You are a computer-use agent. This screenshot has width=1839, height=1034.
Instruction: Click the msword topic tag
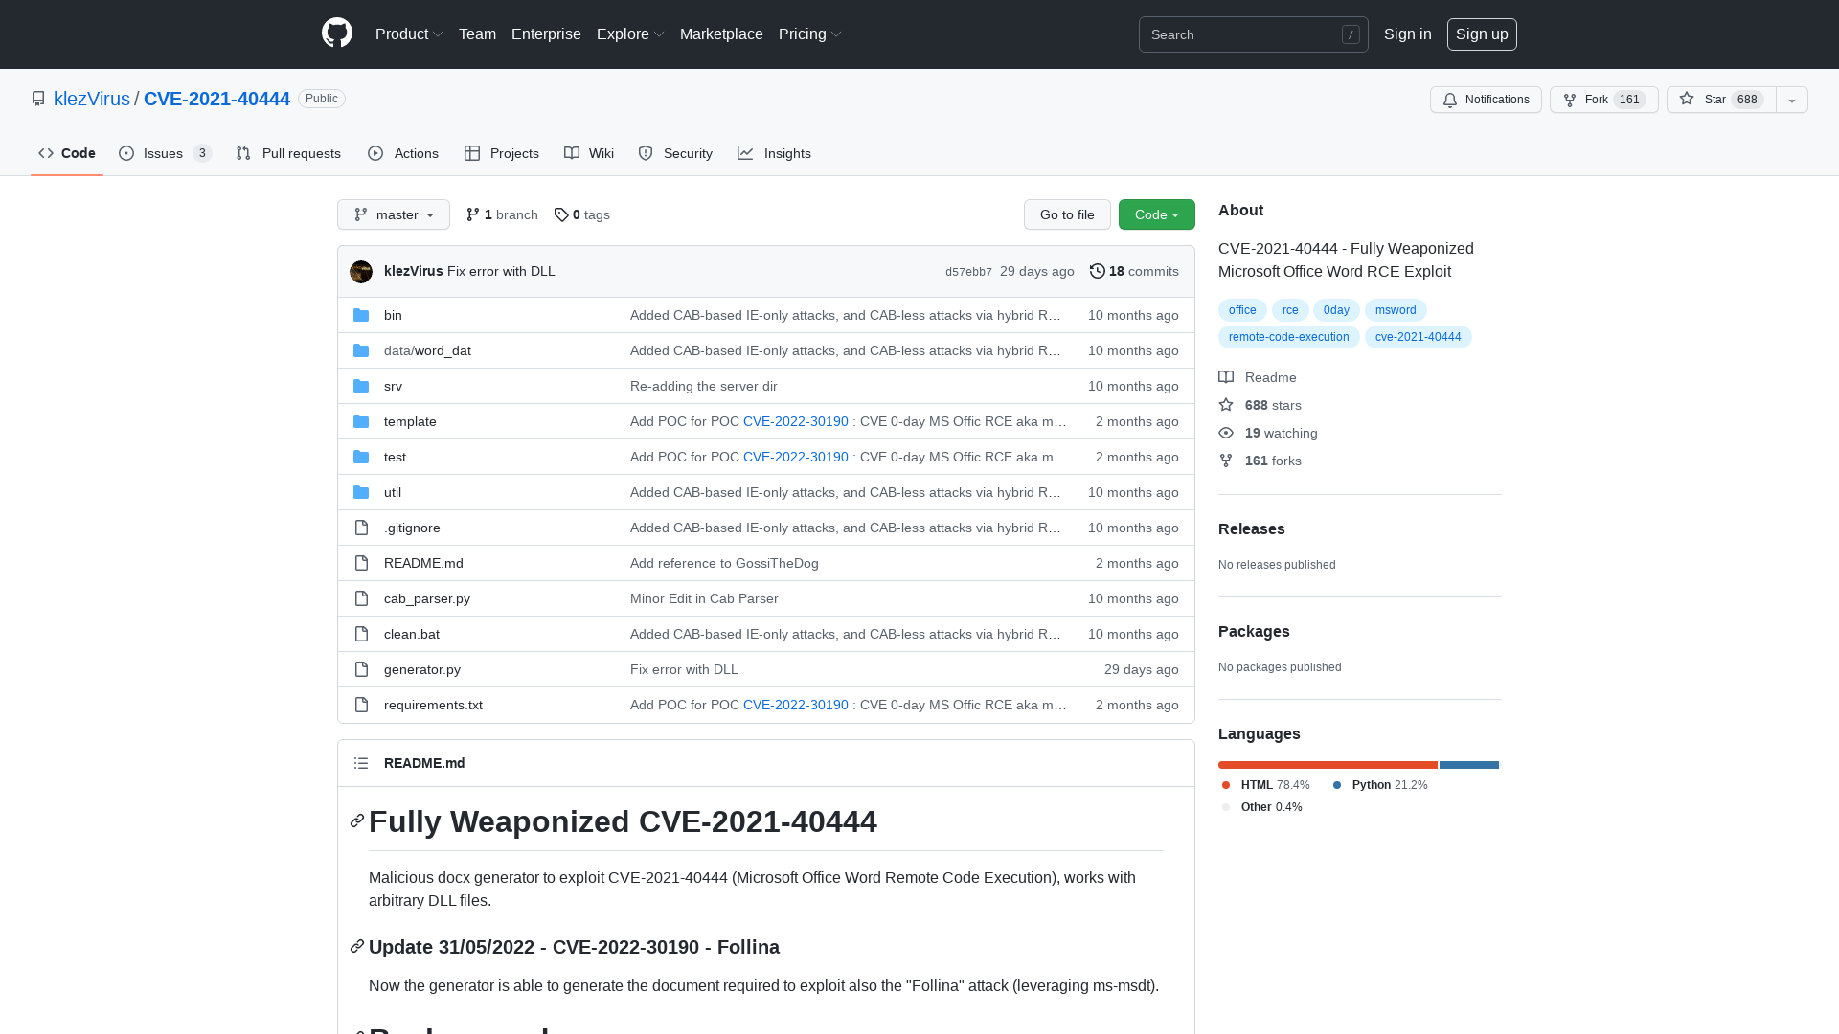click(1396, 310)
